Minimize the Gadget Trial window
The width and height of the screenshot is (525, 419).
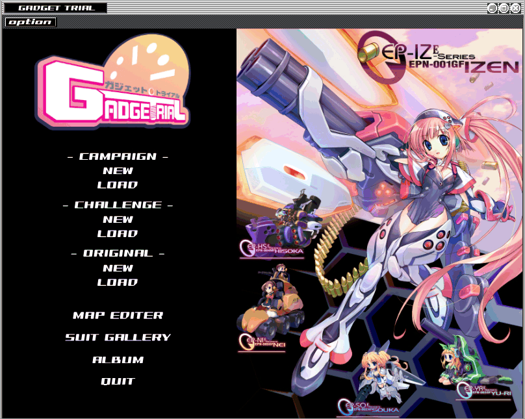tap(493, 8)
